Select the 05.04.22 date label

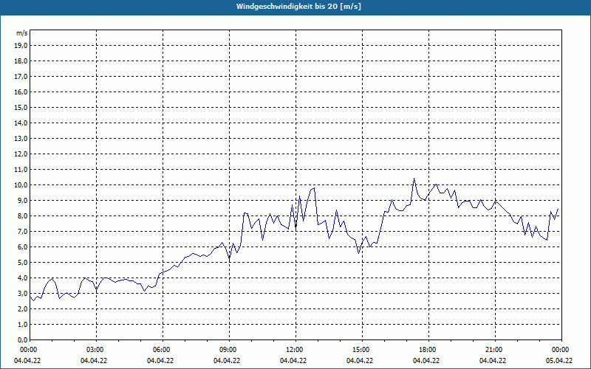pos(559,361)
